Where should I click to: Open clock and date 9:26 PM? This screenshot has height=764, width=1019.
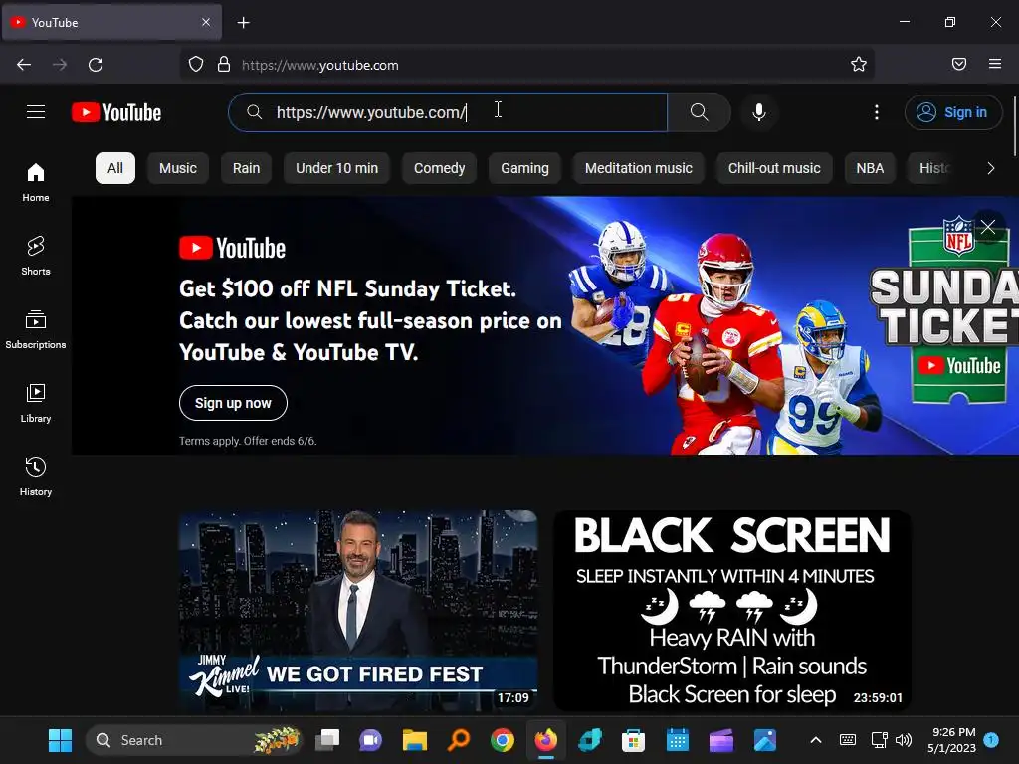pos(951,740)
